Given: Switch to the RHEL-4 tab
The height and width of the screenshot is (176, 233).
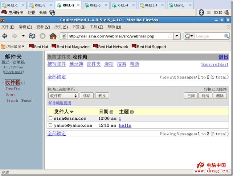Looking at the screenshot, I should coord(122,5).
